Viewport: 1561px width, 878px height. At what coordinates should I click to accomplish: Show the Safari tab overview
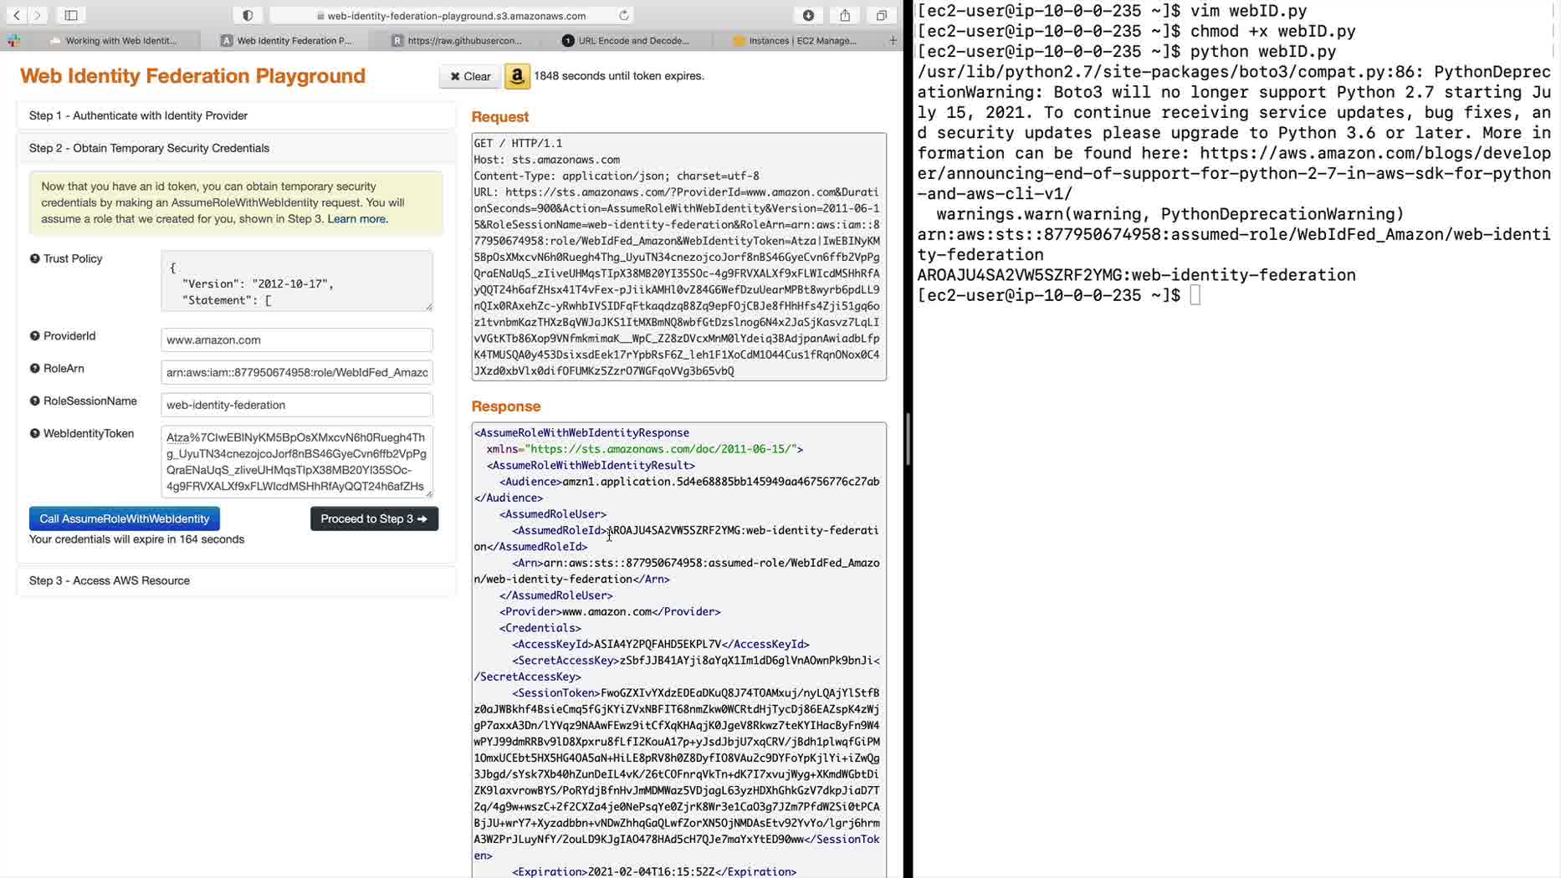pos(882,15)
